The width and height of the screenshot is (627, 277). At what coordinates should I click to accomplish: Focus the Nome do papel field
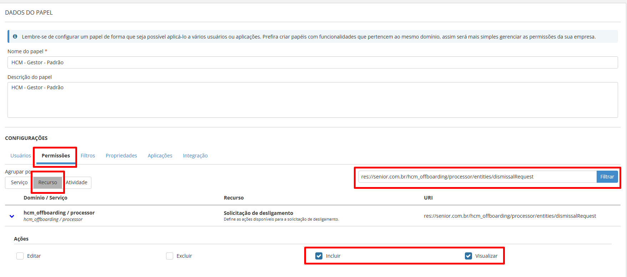click(x=313, y=62)
